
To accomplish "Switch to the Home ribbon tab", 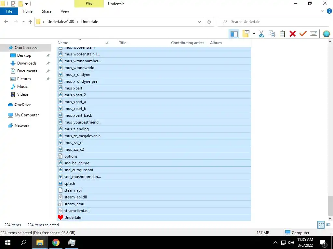I will (28, 11).
